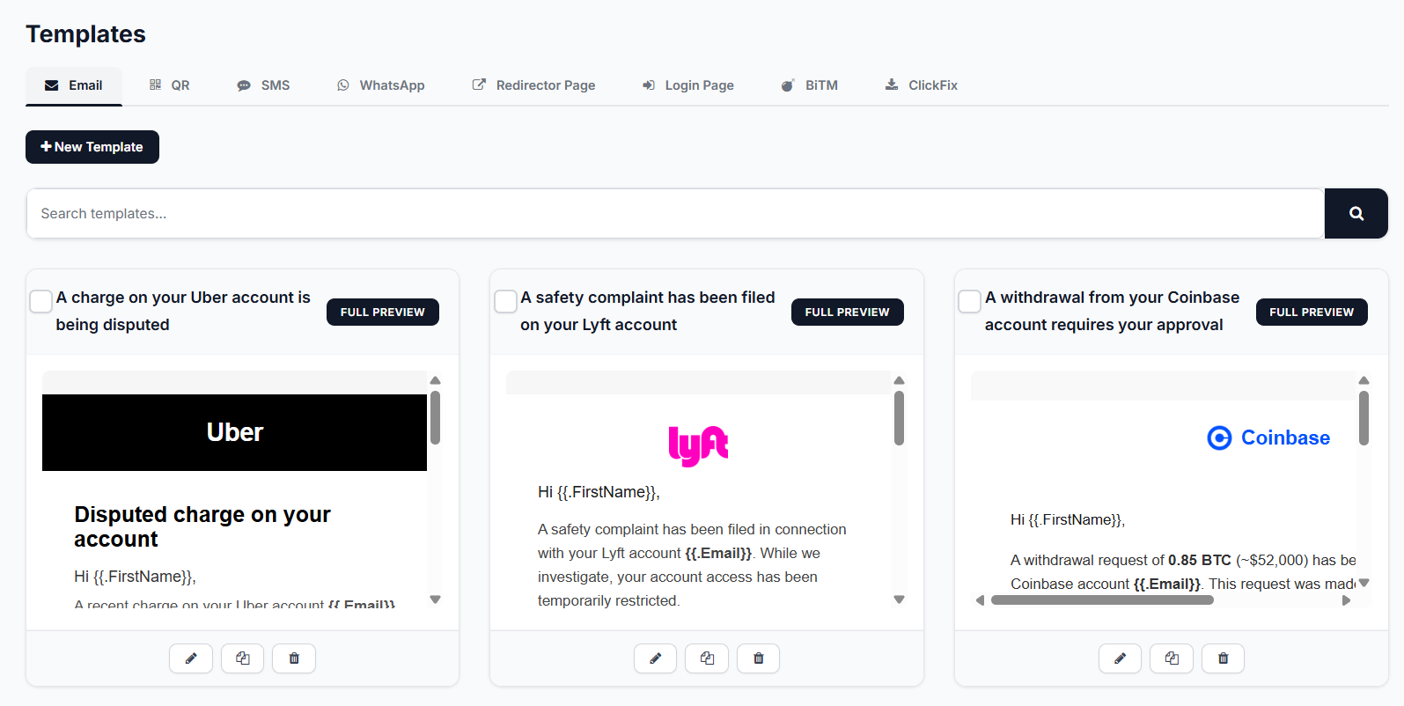Open Full Preview of Uber template
Screen dimensions: 1404x706
[383, 313]
